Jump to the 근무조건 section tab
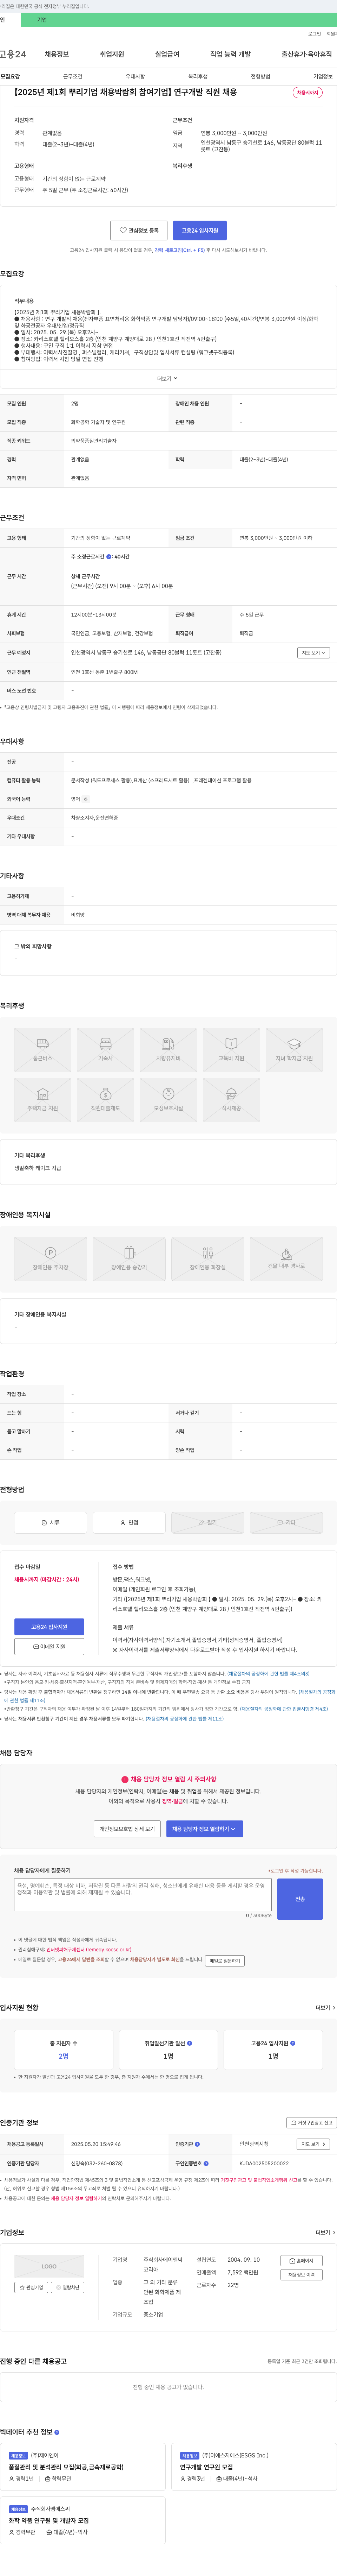Viewport: 337px width, 2576px height. point(73,76)
